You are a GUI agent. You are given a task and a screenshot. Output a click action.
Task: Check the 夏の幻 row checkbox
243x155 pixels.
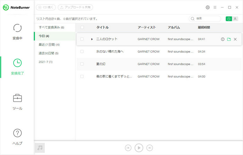click(x=82, y=64)
